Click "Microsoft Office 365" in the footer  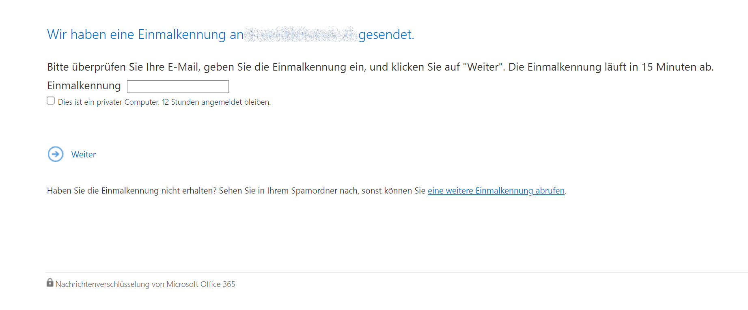pos(201,284)
